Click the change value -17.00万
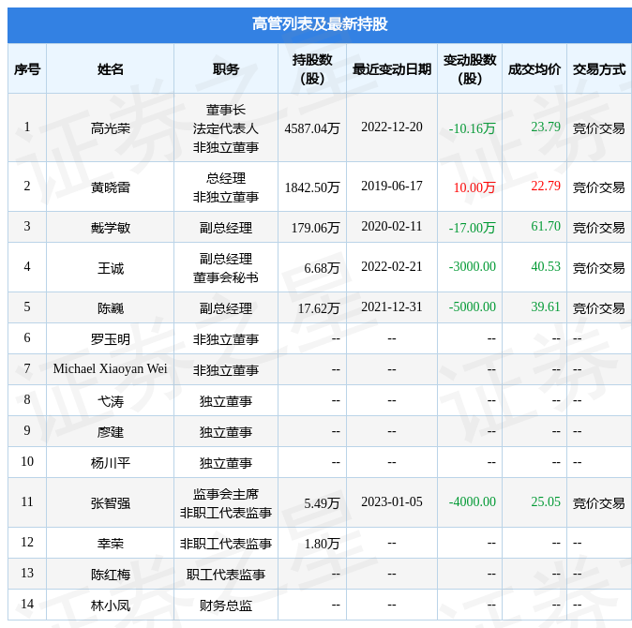 tap(472, 228)
